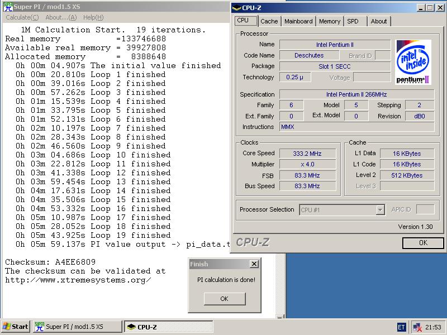Click the network tray icon beside the clock
This screenshot has width=447, height=335.
tap(417, 327)
